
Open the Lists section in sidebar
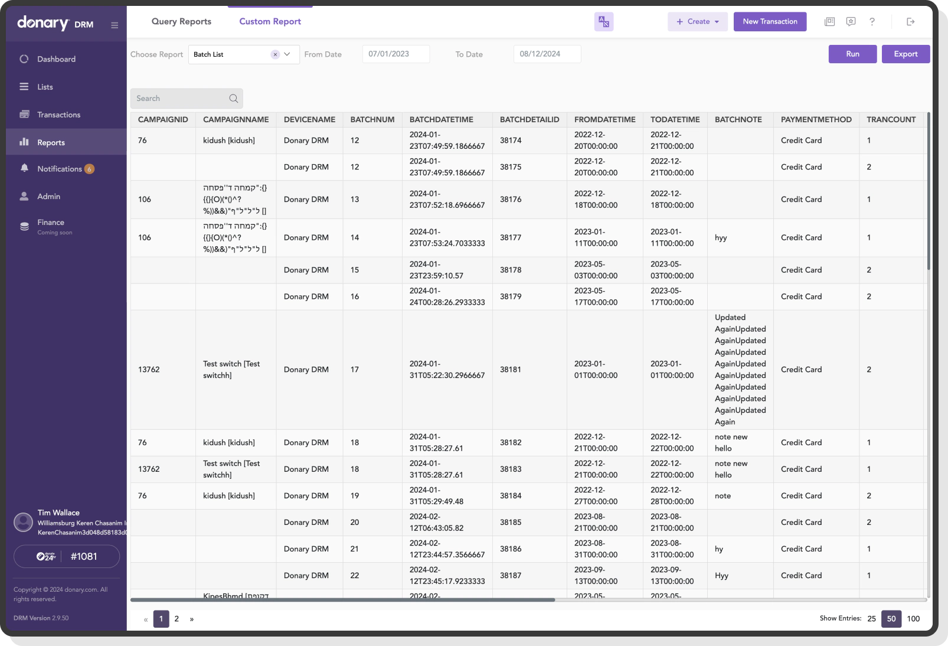tap(45, 87)
